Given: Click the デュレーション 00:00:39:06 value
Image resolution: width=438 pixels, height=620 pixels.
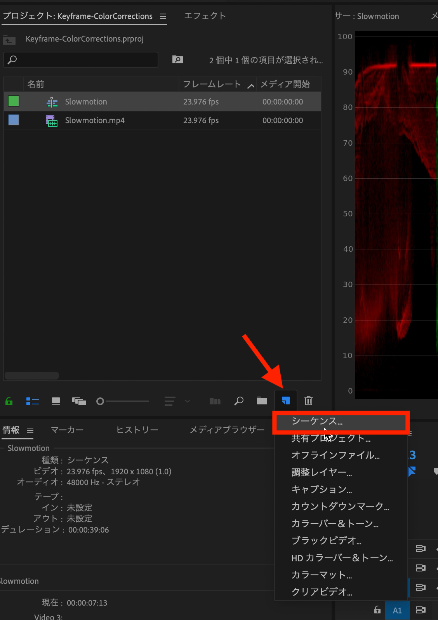Looking at the screenshot, I should point(89,530).
